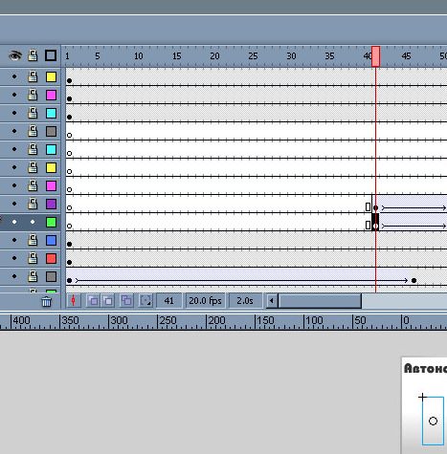Click frame number 25 on the timeline ruler
The height and width of the screenshot is (454, 447).
tap(253, 56)
